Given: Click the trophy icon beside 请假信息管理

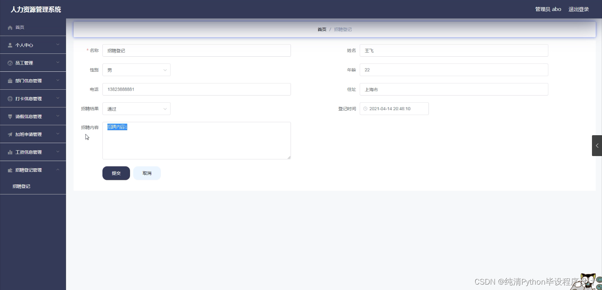Looking at the screenshot, I should point(10,117).
